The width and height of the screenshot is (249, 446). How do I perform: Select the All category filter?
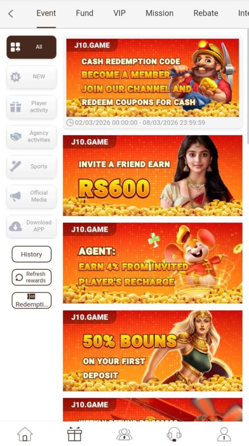[x=31, y=47]
